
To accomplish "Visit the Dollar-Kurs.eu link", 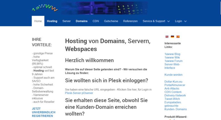I will click(174, 82).
